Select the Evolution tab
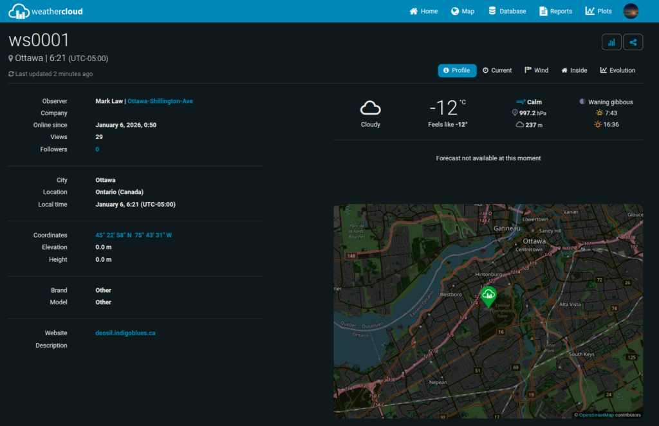This screenshot has height=426, width=659. click(617, 70)
